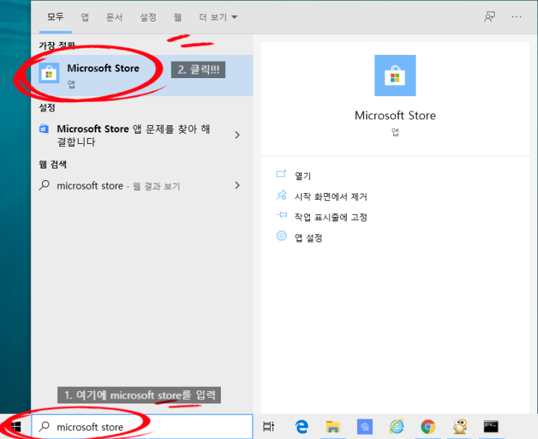Open File Explorer from the taskbar
Viewport: 538px width, 439px height.
tap(333, 427)
